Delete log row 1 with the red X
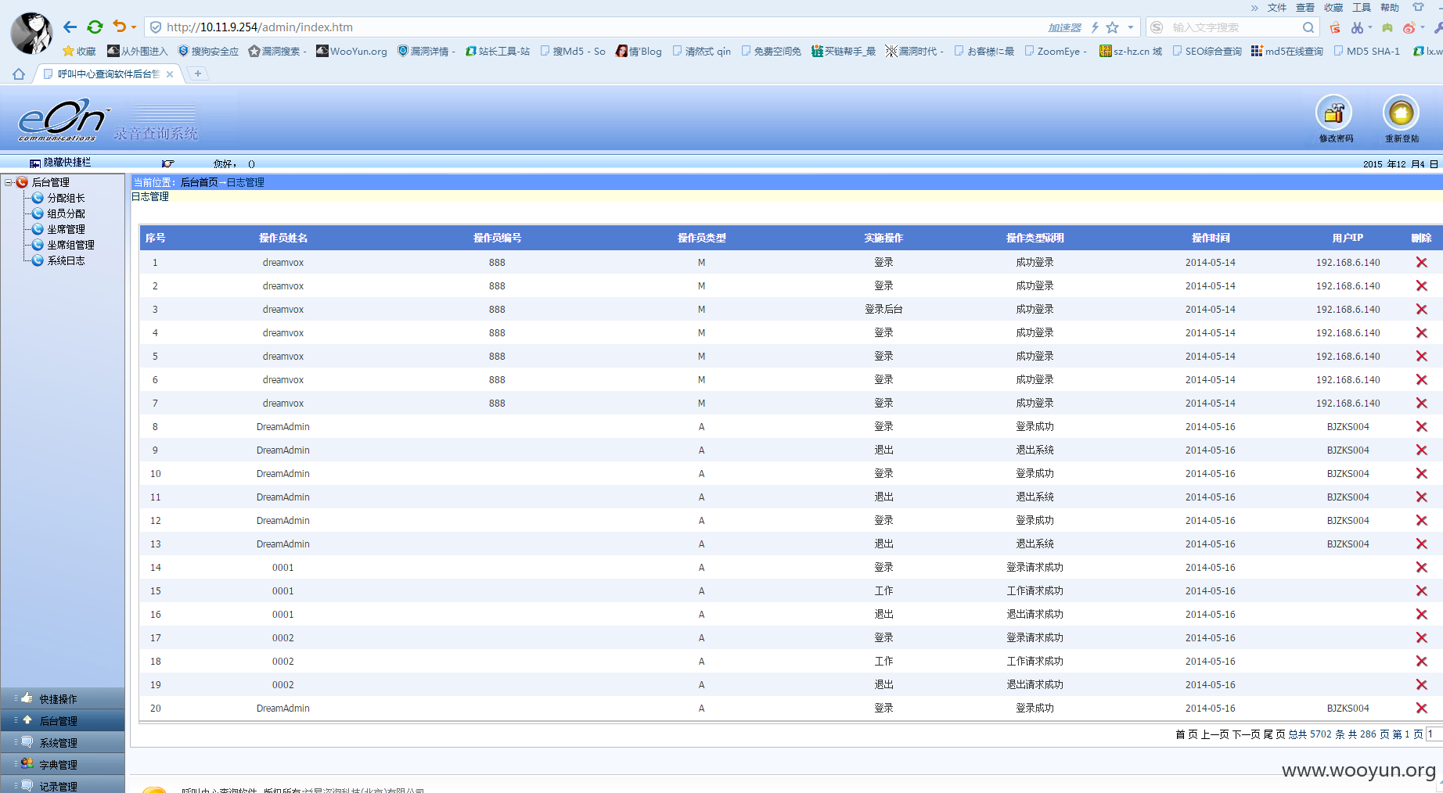The width and height of the screenshot is (1443, 793). coord(1421,263)
